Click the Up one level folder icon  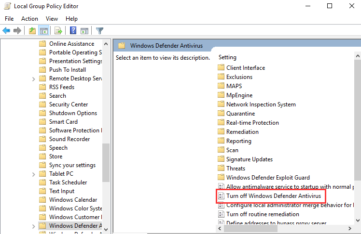[x=32, y=30]
